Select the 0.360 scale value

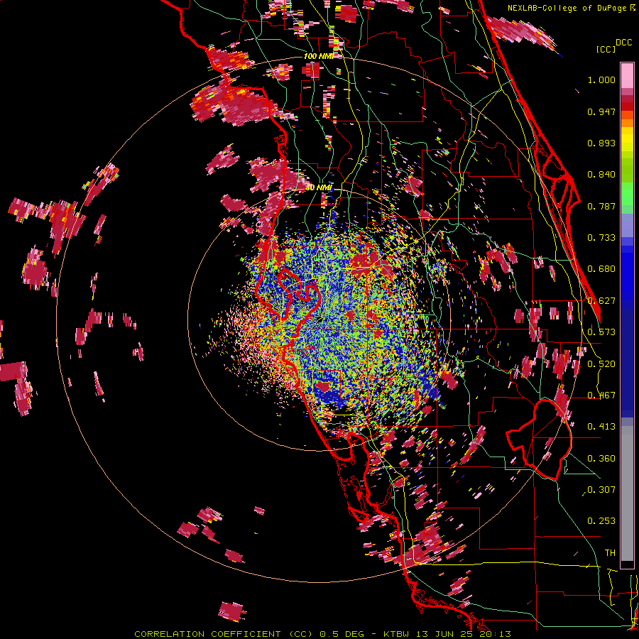[x=601, y=459]
